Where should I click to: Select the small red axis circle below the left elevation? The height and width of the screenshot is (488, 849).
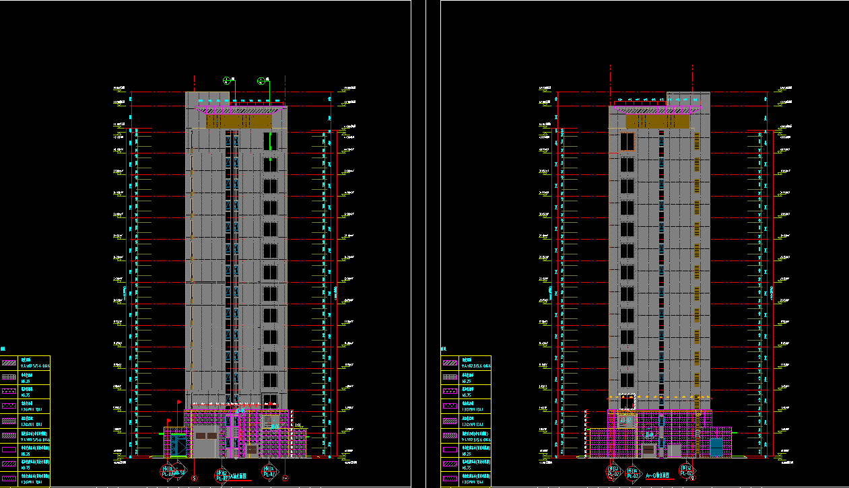[195, 479]
